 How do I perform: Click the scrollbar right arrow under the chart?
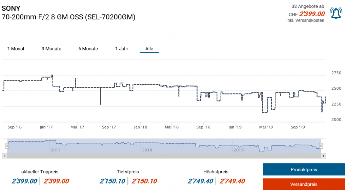324,156
